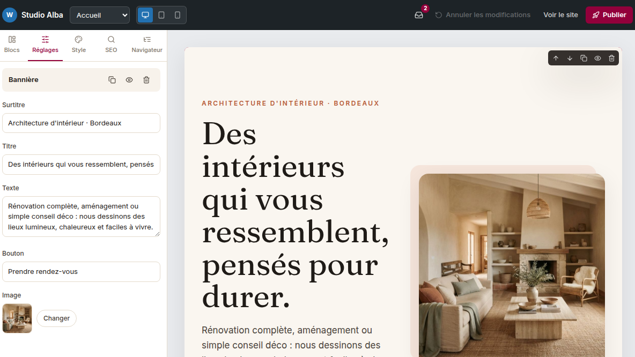Click the Réglages sliders icon

pos(46,39)
